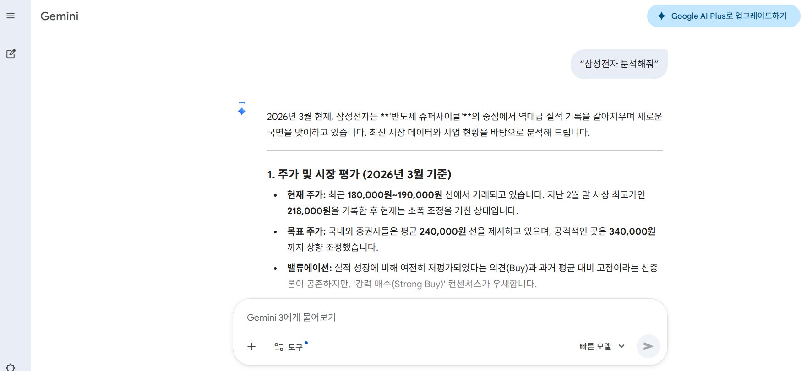The height and width of the screenshot is (371, 801).
Task: Select the user prompt bubble 삼성전자 분석해줘
Action: point(619,64)
